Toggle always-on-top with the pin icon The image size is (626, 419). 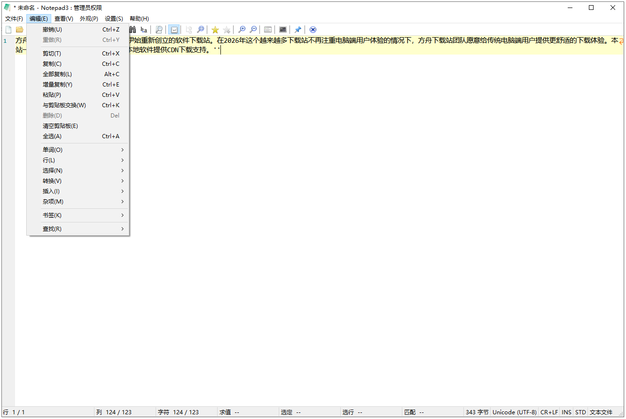[x=297, y=29]
